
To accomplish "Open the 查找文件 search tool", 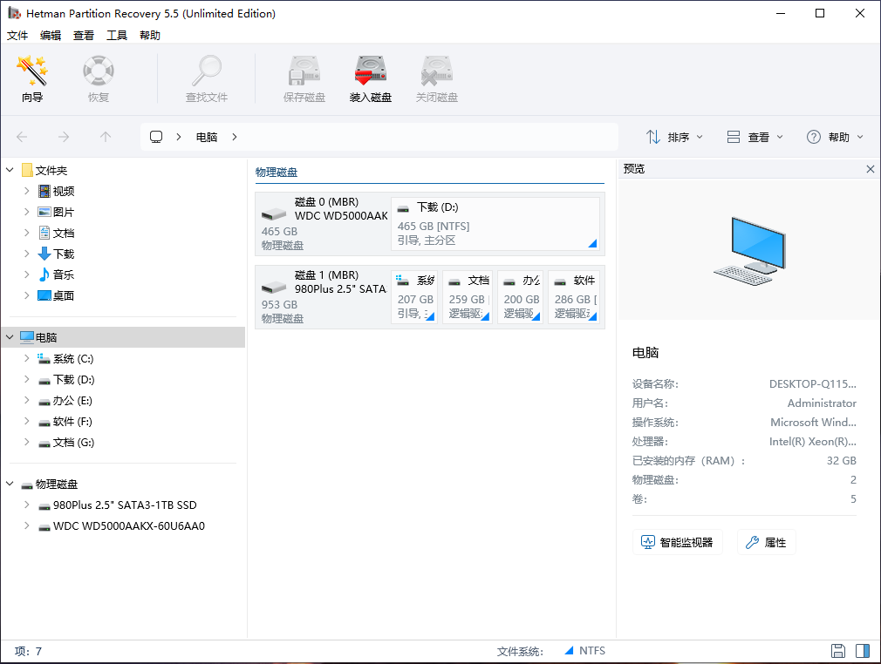I will coord(207,79).
